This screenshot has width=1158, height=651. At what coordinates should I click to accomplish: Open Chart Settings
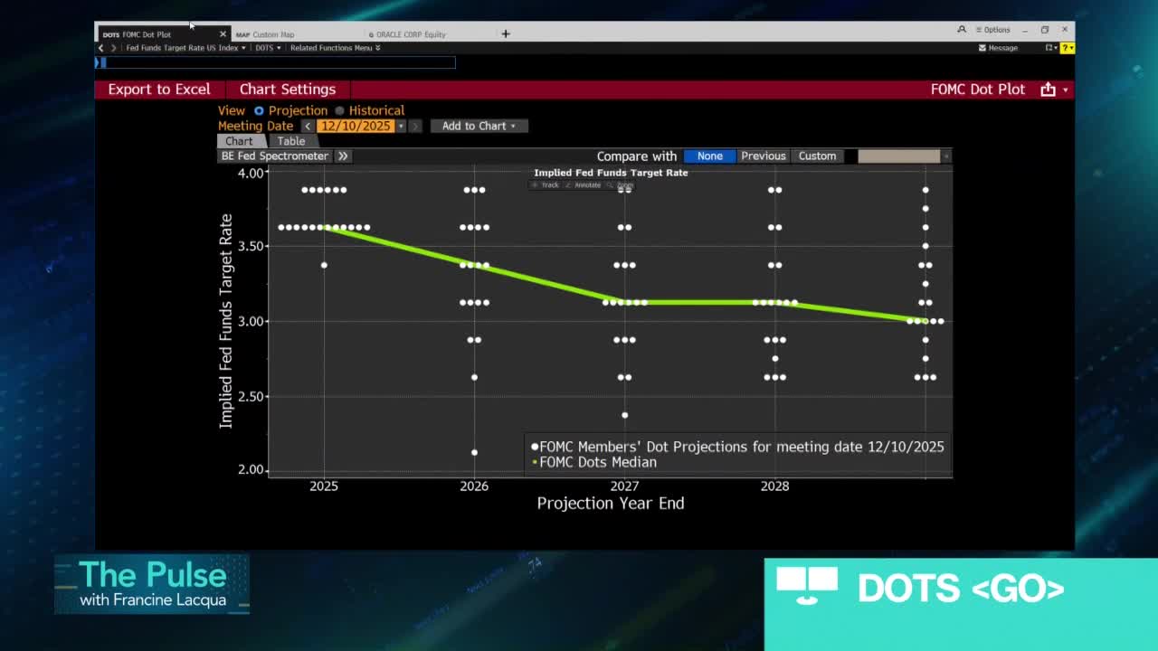pyautogui.click(x=287, y=90)
